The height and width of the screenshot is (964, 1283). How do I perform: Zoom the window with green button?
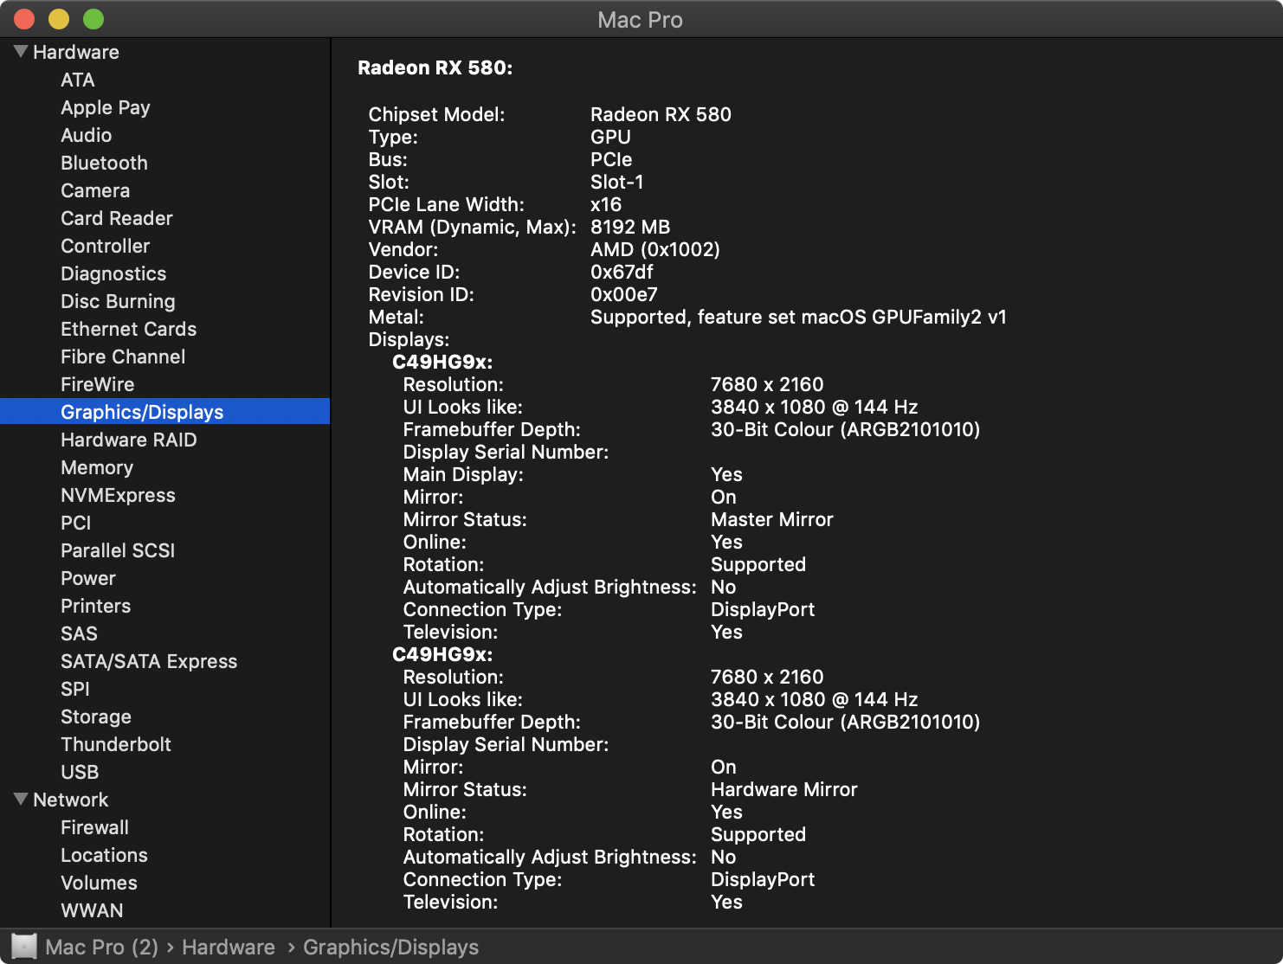93,19
